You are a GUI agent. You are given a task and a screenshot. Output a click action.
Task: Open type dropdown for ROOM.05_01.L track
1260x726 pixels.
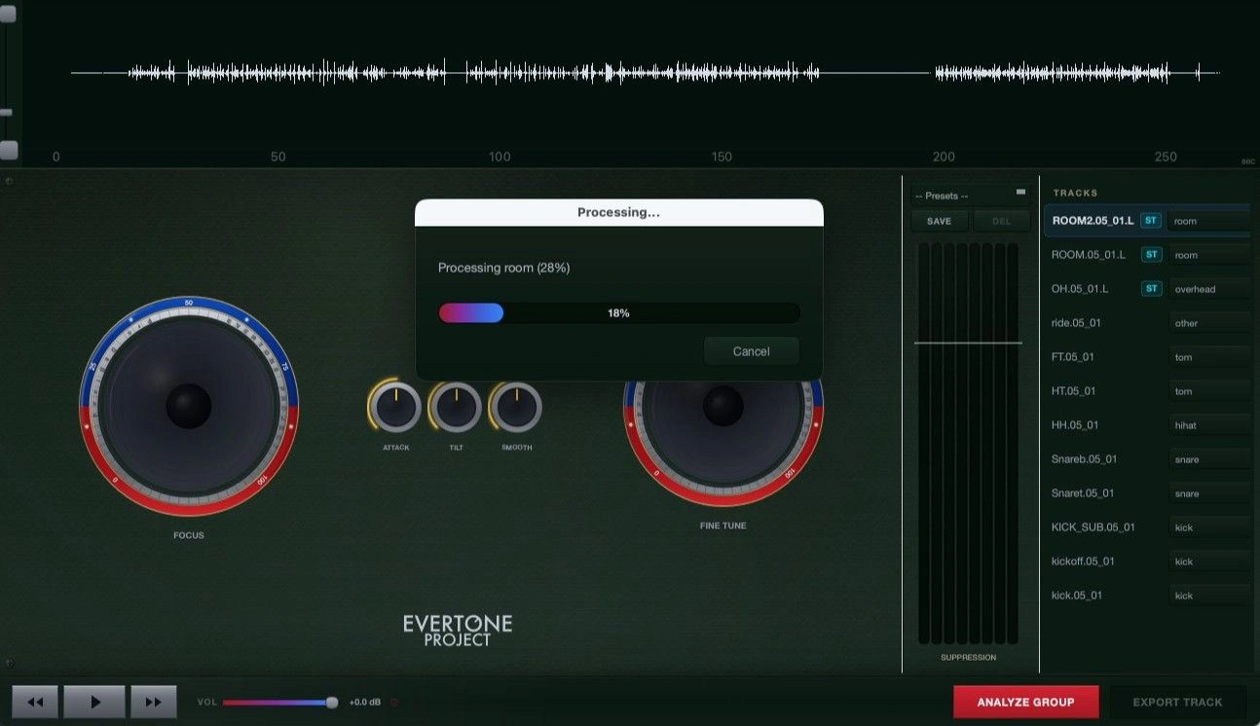tap(1209, 255)
